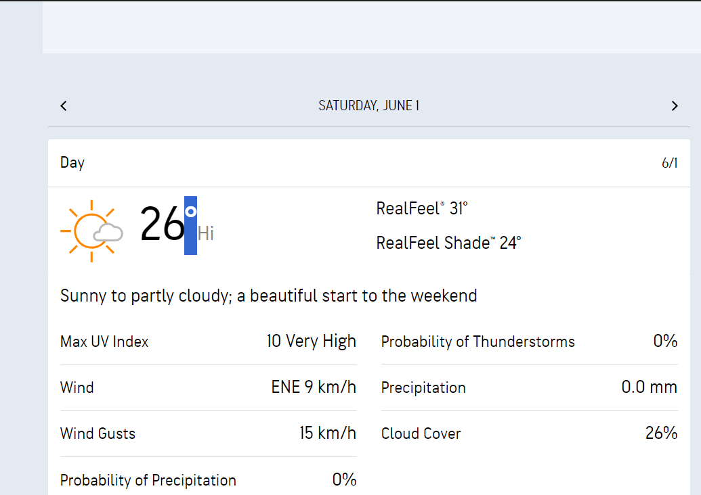Screen dimensions: 701x495
Task: Go to next day using right arrow
Action: 675,105
